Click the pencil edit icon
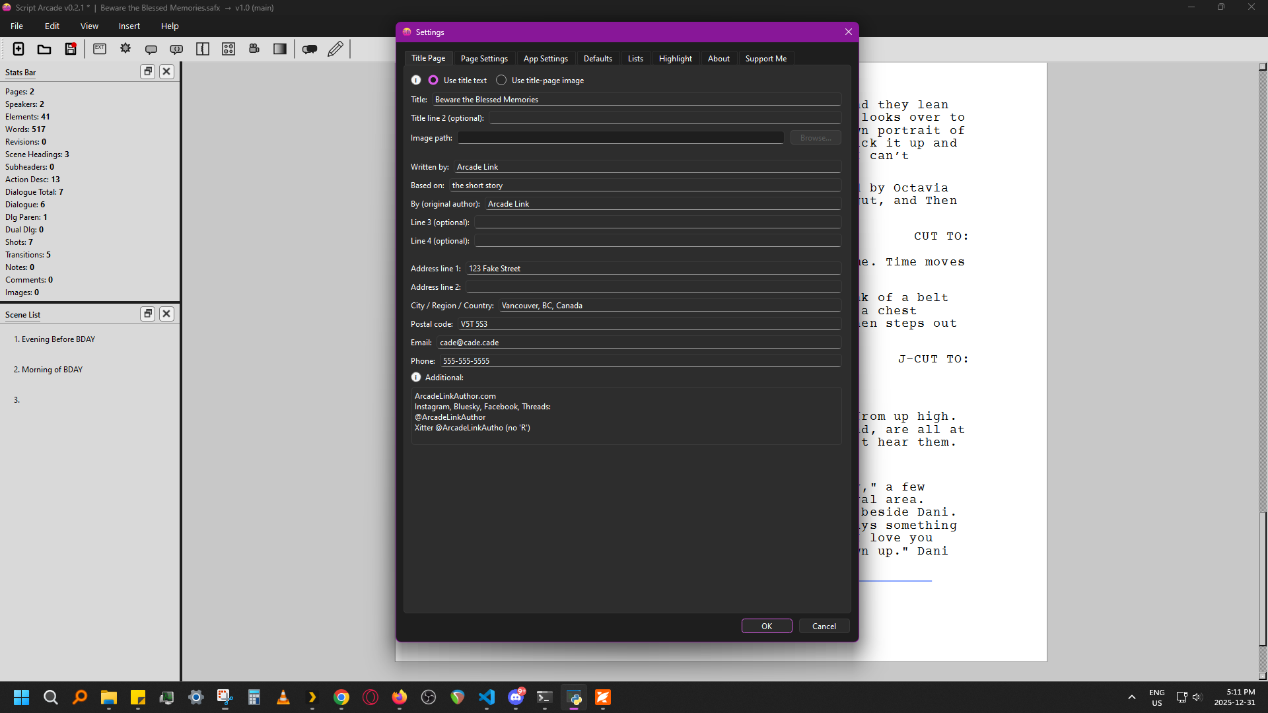 (x=335, y=49)
